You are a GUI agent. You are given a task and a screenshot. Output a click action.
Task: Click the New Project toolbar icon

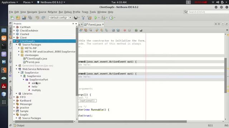[x=18, y=18]
